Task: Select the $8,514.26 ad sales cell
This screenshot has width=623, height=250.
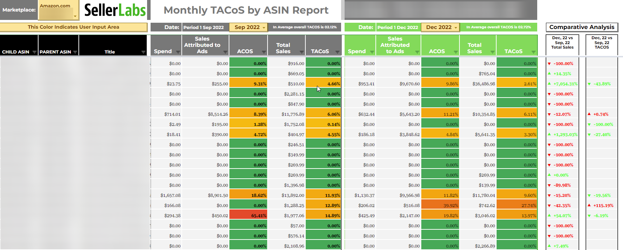Action: [206, 114]
